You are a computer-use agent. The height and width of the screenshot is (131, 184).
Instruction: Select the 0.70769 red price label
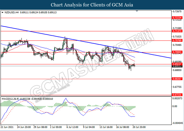point(177,40)
